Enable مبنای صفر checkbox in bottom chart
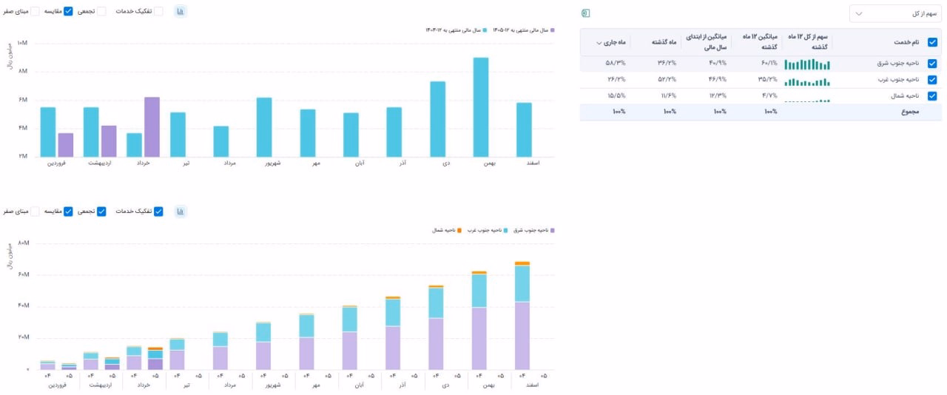This screenshot has width=947, height=395. [34, 212]
